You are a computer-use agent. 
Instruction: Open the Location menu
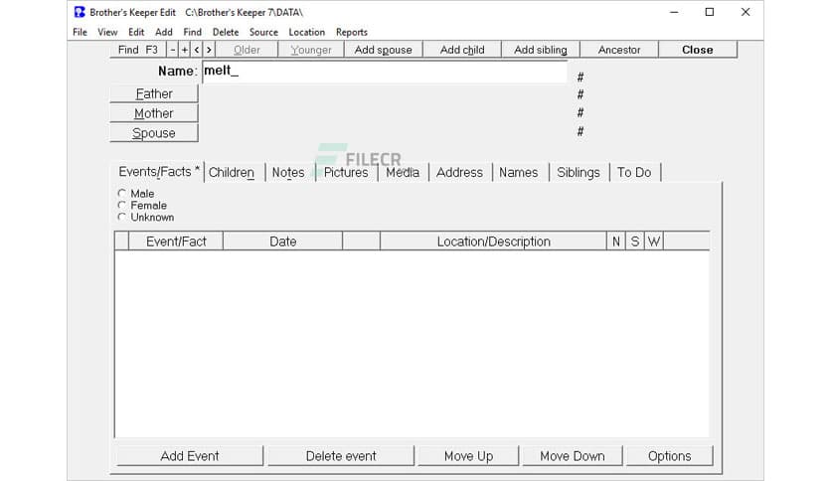(307, 32)
